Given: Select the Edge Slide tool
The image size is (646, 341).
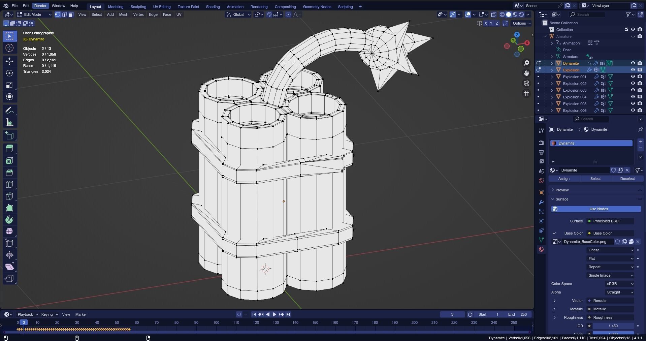Looking at the screenshot, I should point(9,243).
